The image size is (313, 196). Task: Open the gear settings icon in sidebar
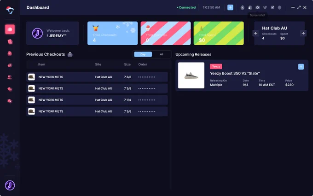[10, 101]
